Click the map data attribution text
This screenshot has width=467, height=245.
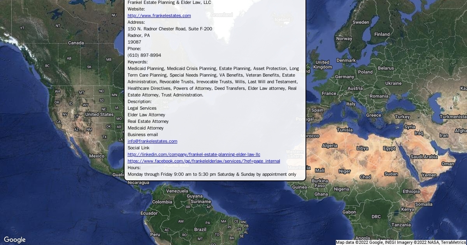(400, 242)
